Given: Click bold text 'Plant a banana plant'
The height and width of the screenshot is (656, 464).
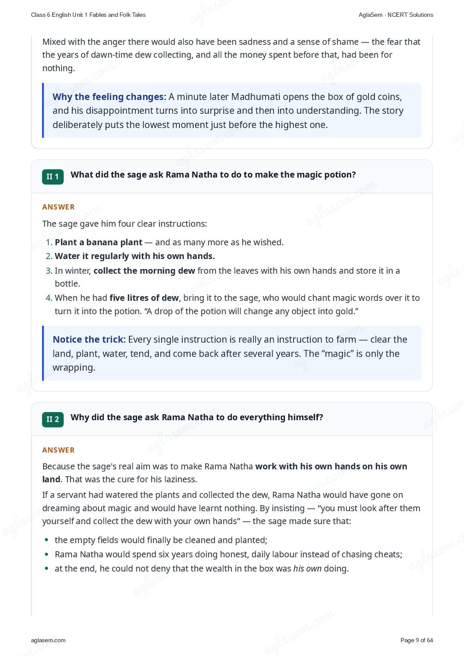Looking at the screenshot, I should [x=98, y=242].
